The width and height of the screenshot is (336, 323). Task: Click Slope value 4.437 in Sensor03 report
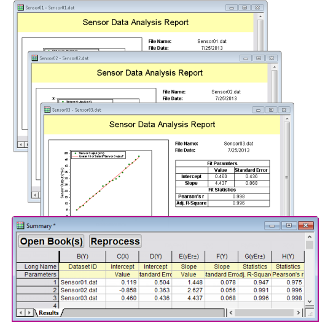click(221, 184)
